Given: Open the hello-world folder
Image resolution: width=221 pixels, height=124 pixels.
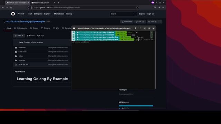Looking at the screenshot, I should click(22, 52).
